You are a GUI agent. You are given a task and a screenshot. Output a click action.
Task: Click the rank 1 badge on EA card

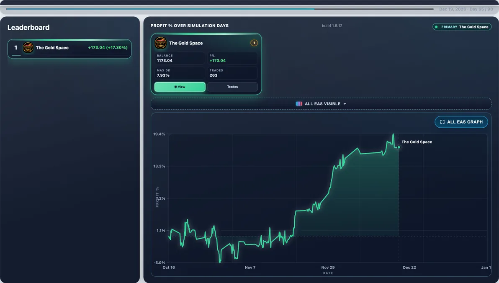click(254, 43)
